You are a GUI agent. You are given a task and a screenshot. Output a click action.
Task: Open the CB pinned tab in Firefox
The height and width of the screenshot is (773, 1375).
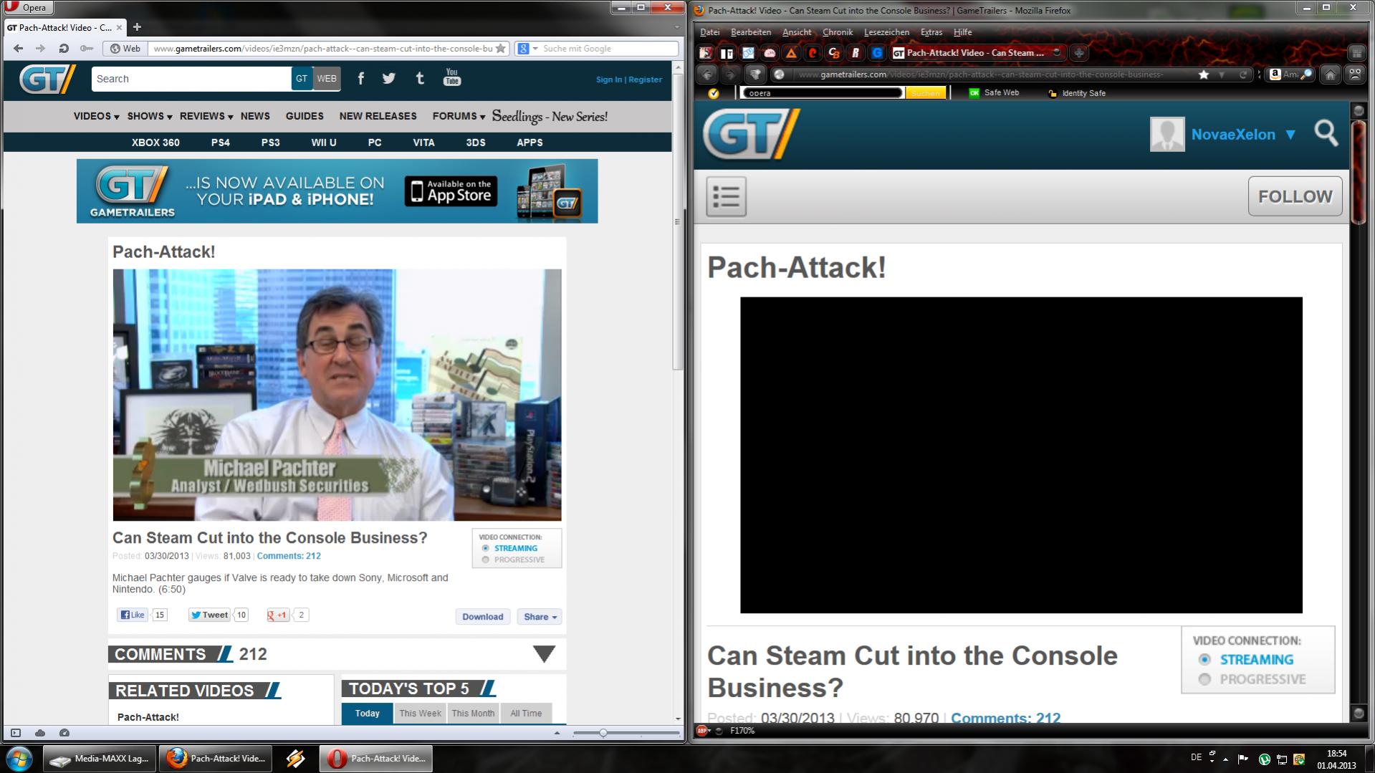point(834,53)
